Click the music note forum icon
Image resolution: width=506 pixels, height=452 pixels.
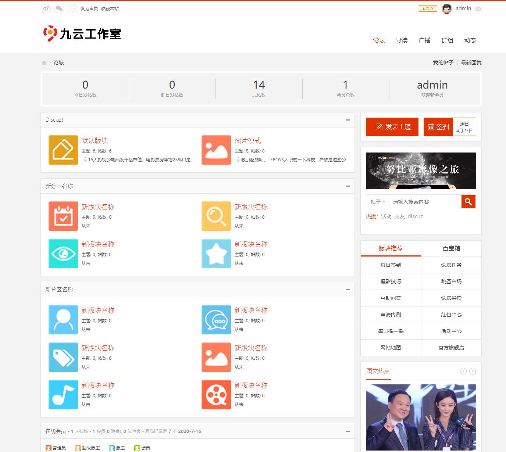(63, 395)
